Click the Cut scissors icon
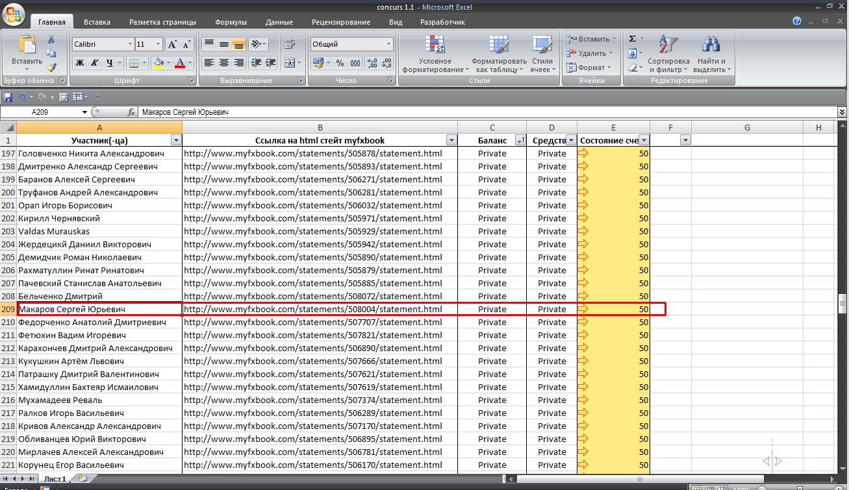This screenshot has width=849, height=490. coord(51,40)
